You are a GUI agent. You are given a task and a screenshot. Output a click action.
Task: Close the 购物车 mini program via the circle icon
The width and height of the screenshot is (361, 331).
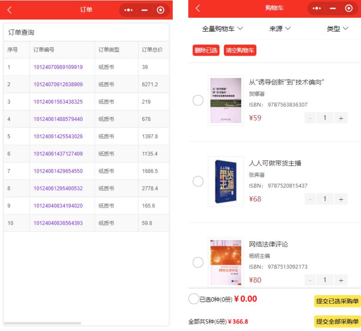pyautogui.click(x=349, y=8)
